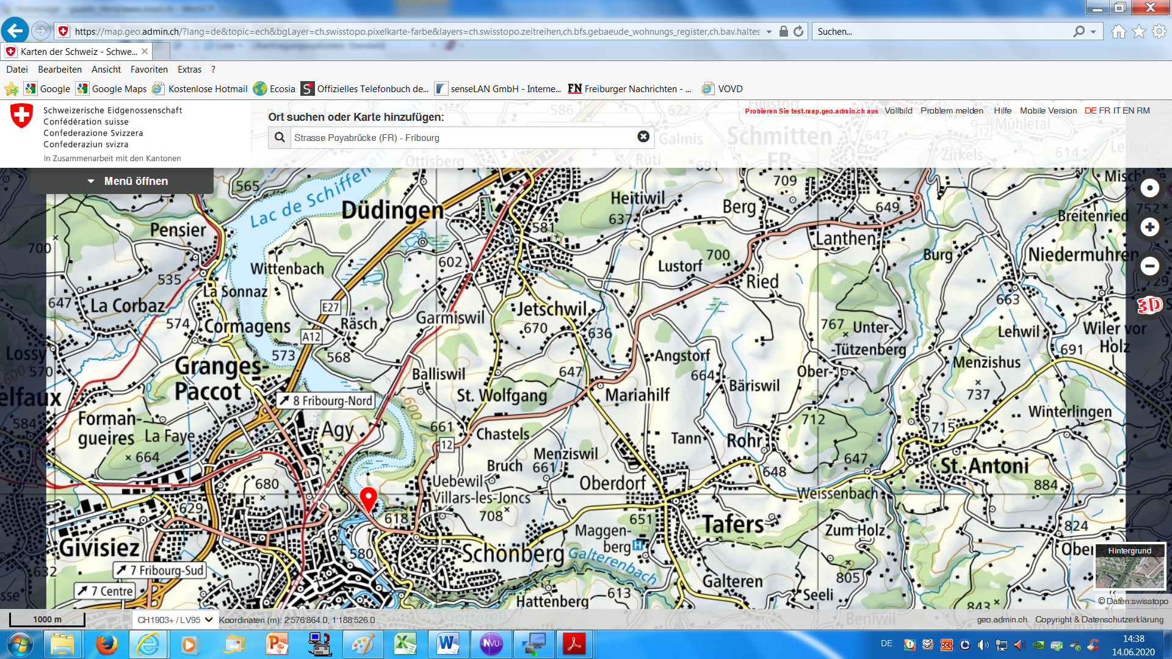The image size is (1172, 659).
Task: Switch language to IT
Action: 1116,110
